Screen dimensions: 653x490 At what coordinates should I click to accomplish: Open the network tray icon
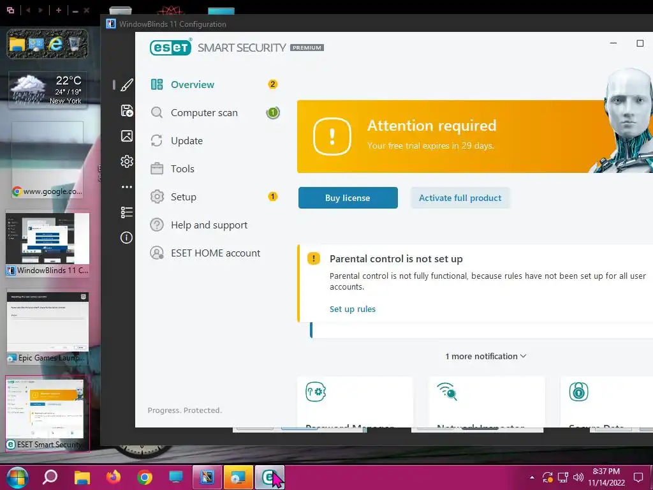[x=563, y=477]
